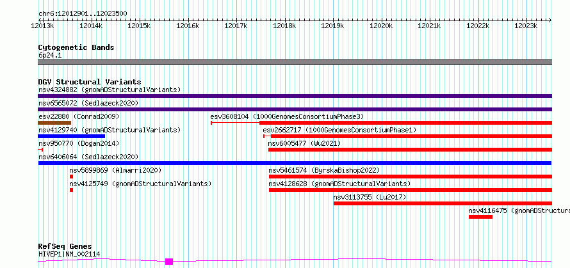
Task: Select the red nsv5461574 variant bar
Action: (411, 177)
